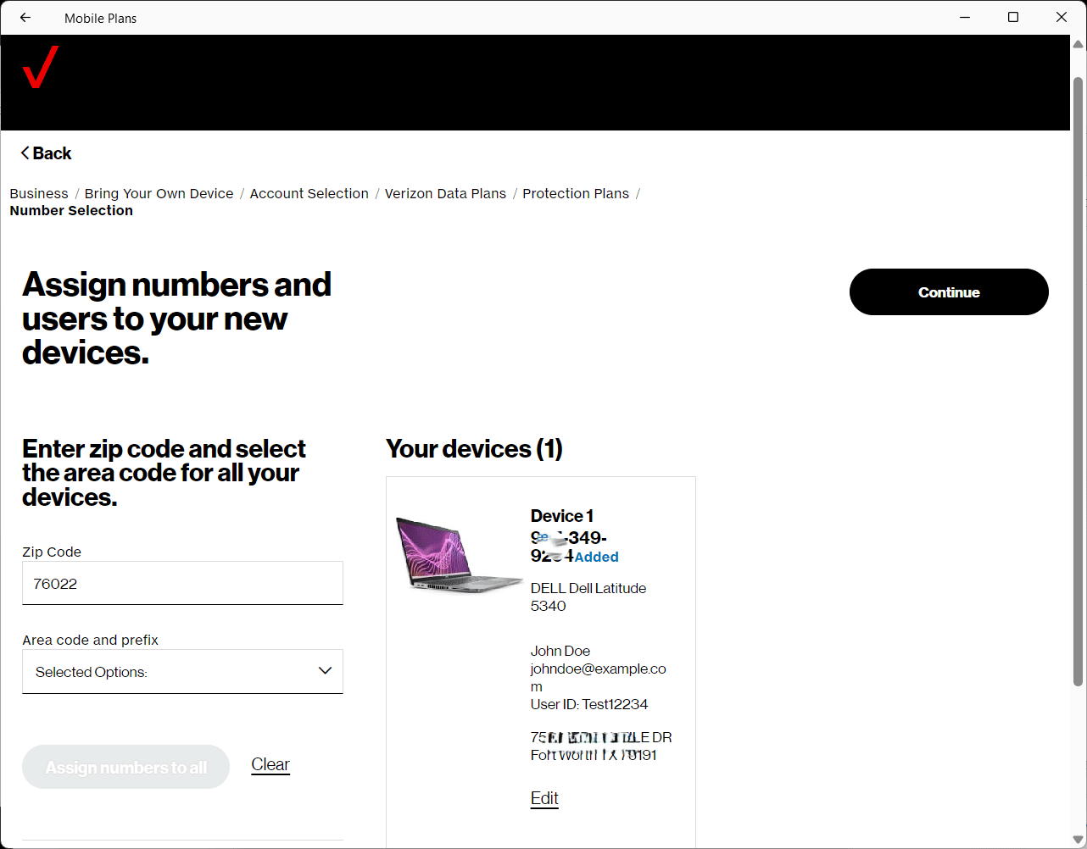Open Account Selection breadcrumb

click(309, 193)
